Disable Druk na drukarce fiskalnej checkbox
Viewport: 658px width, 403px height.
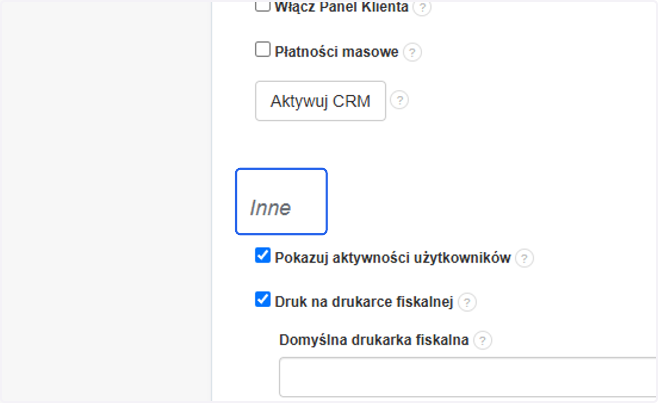click(x=263, y=299)
